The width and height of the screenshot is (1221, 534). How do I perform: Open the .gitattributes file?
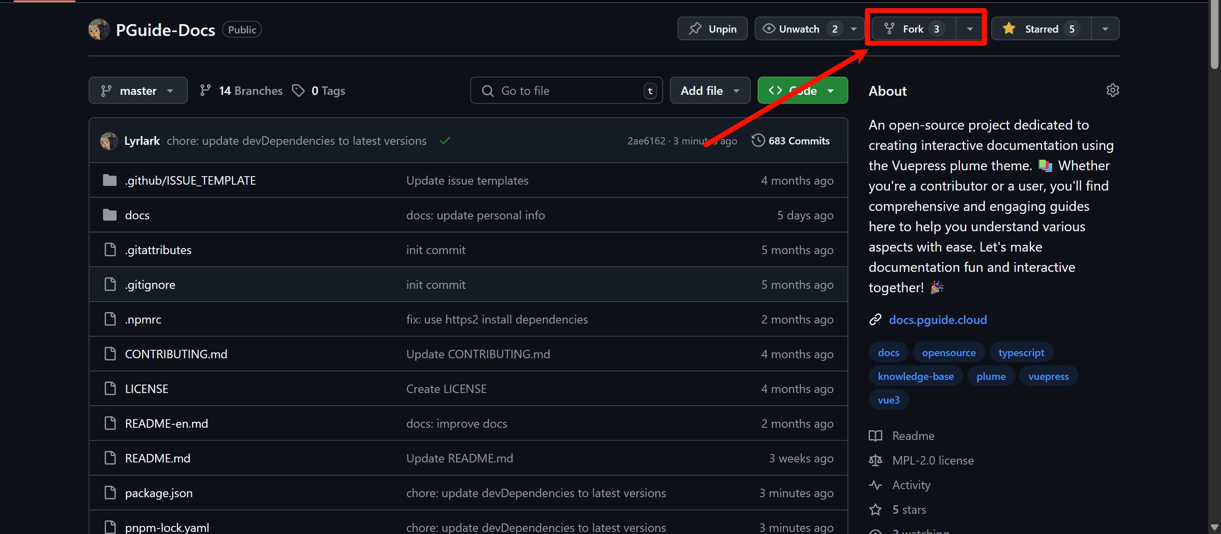click(158, 250)
